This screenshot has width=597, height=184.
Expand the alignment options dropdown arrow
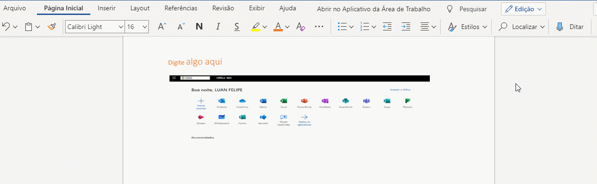point(434,27)
